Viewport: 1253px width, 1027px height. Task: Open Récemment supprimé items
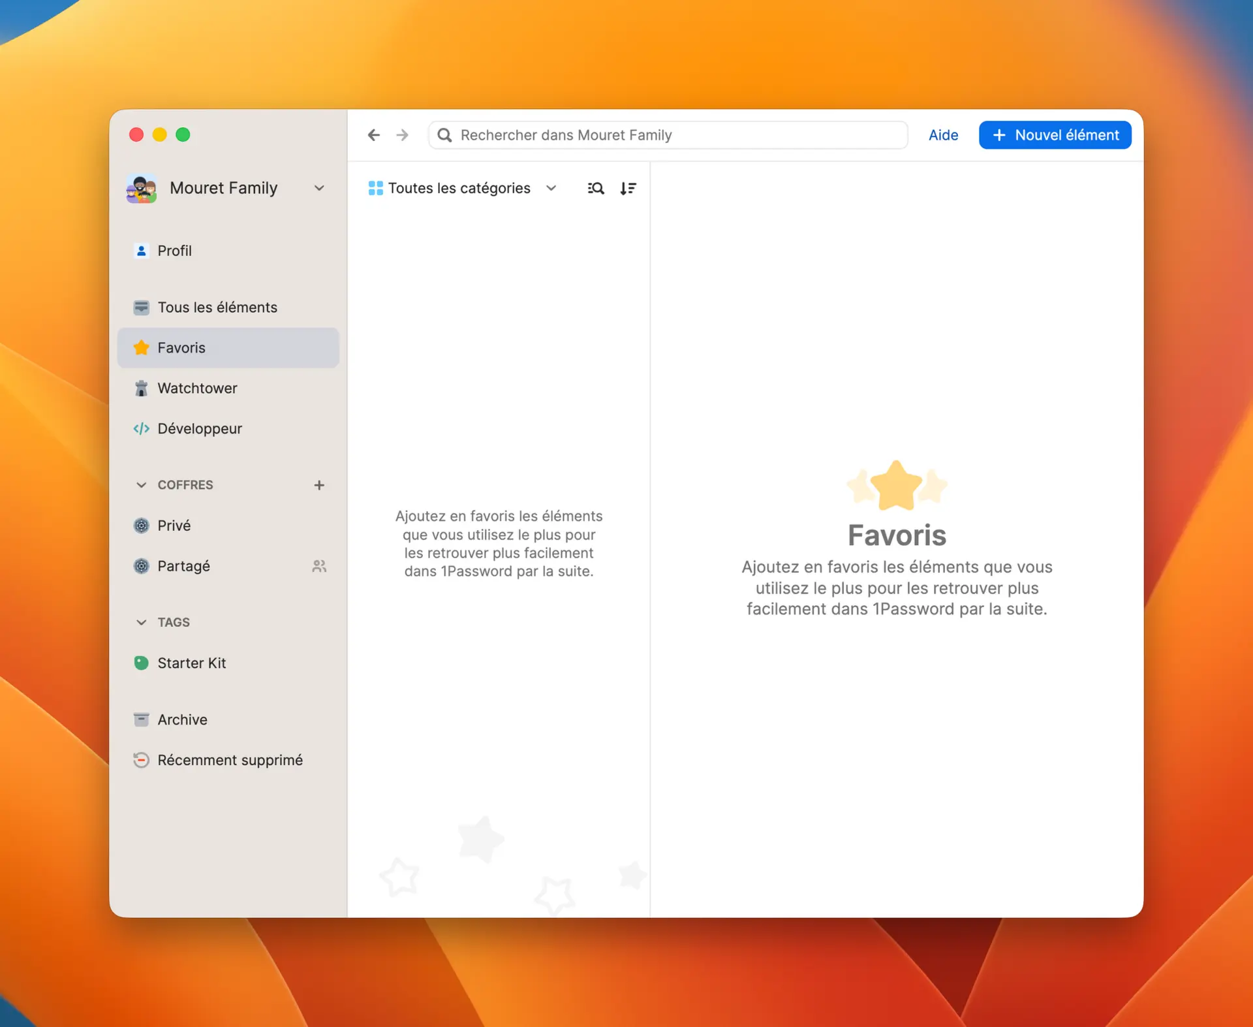pyautogui.click(x=230, y=760)
